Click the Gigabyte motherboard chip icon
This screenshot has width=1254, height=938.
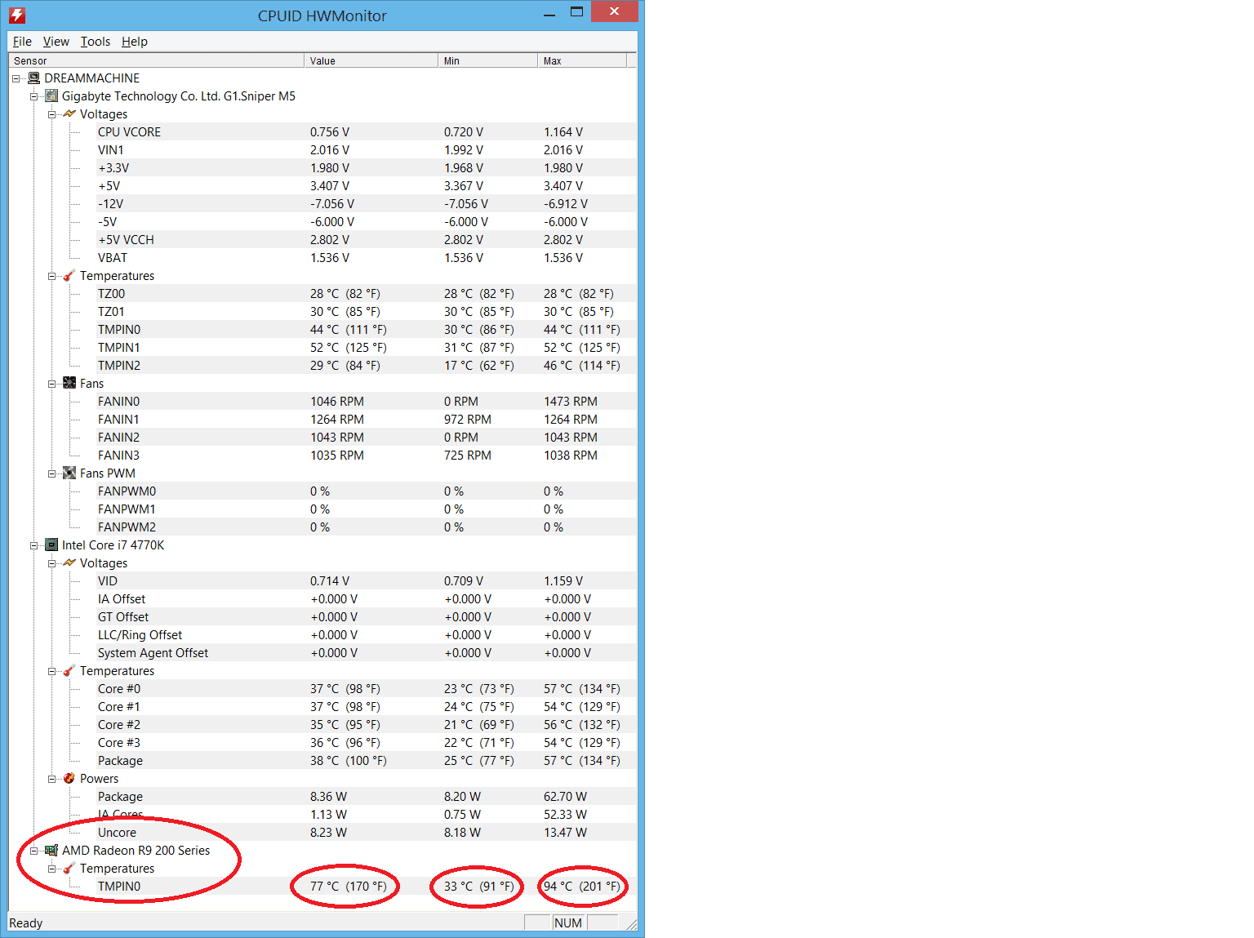click(51, 96)
